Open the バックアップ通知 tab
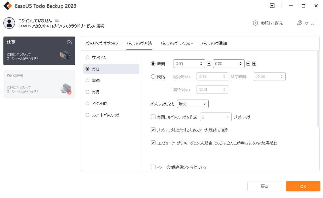323x198 pixels. (x=214, y=43)
